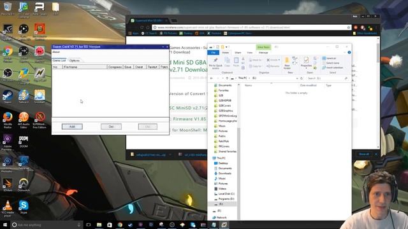408x229 pixels.
Task: Open the Skype desktop shortcut
Action: (x=24, y=207)
